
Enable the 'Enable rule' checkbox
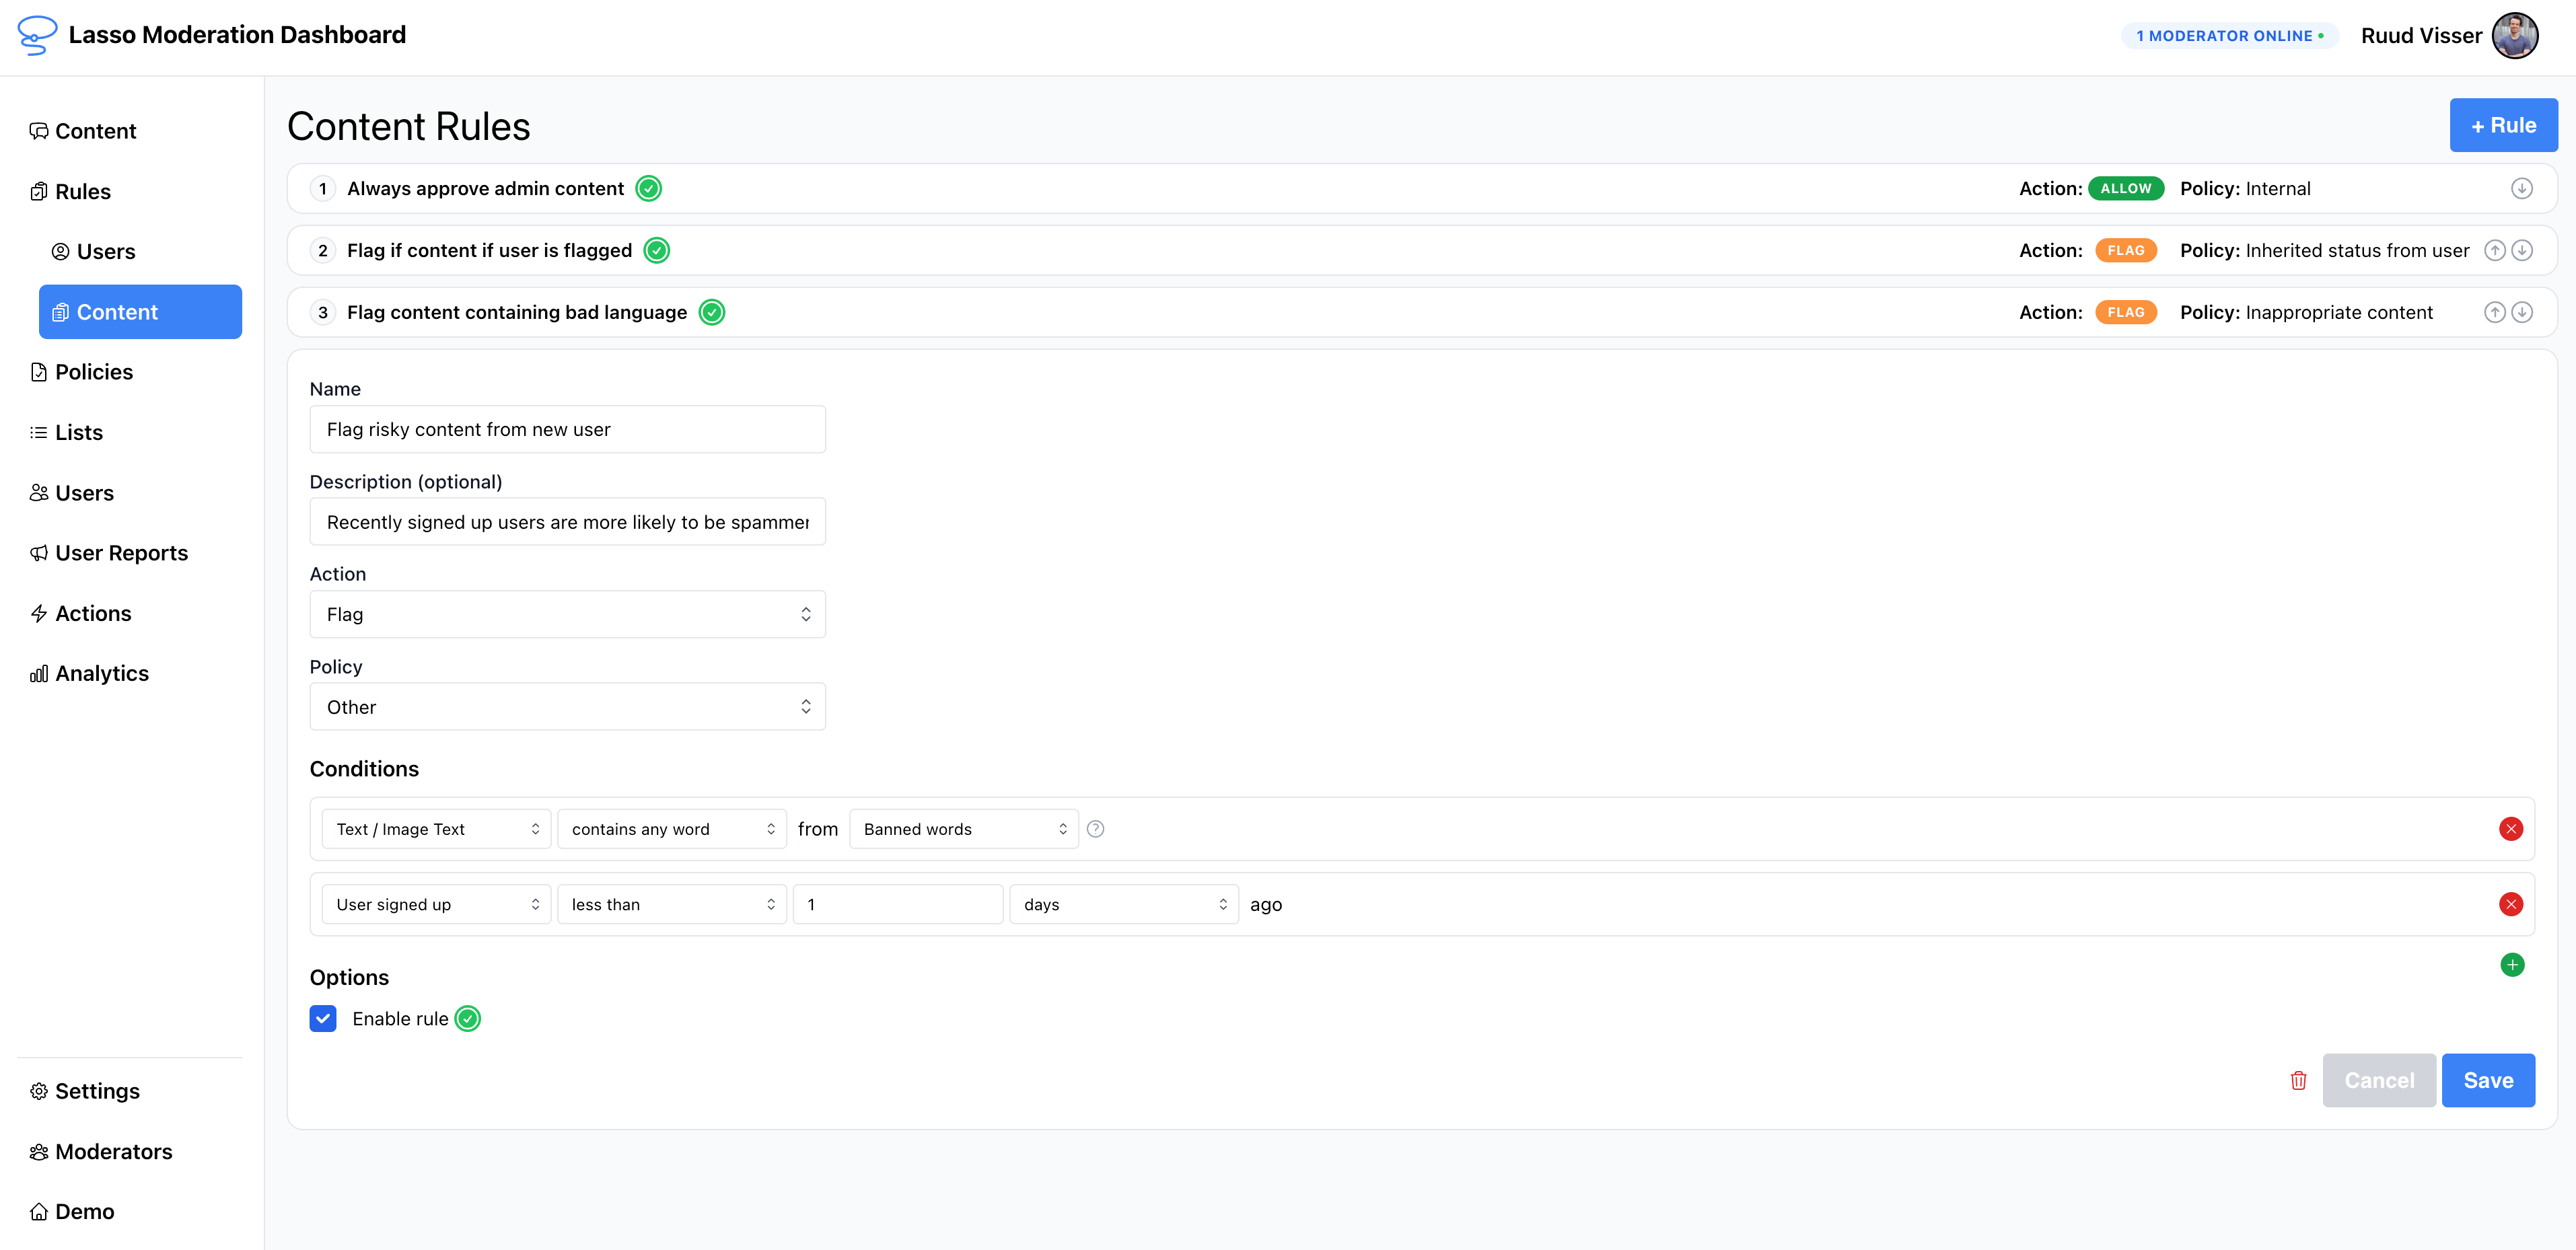click(323, 1018)
